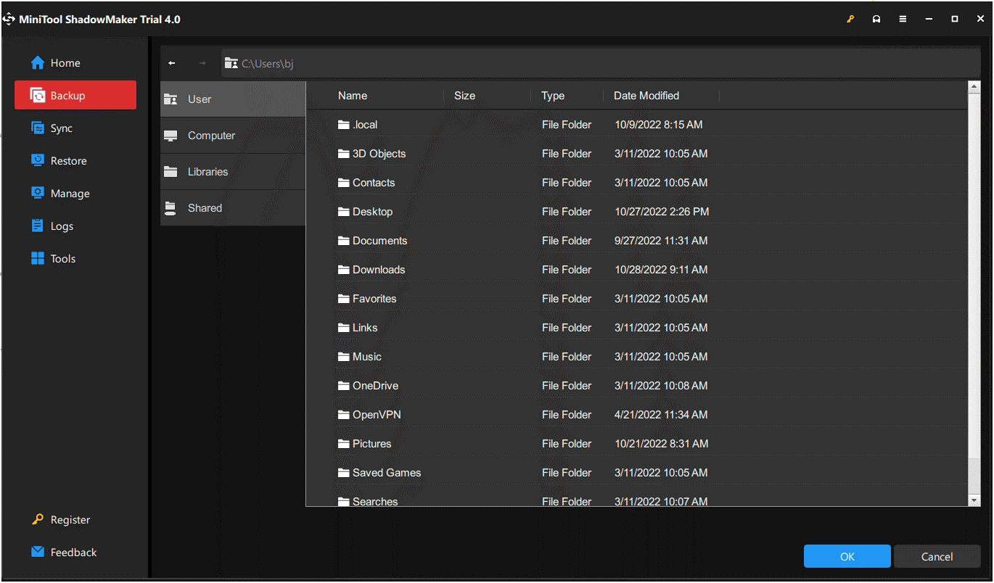This screenshot has width=994, height=583.
Task: Click the OpenVPN folder icon
Action: click(x=344, y=415)
